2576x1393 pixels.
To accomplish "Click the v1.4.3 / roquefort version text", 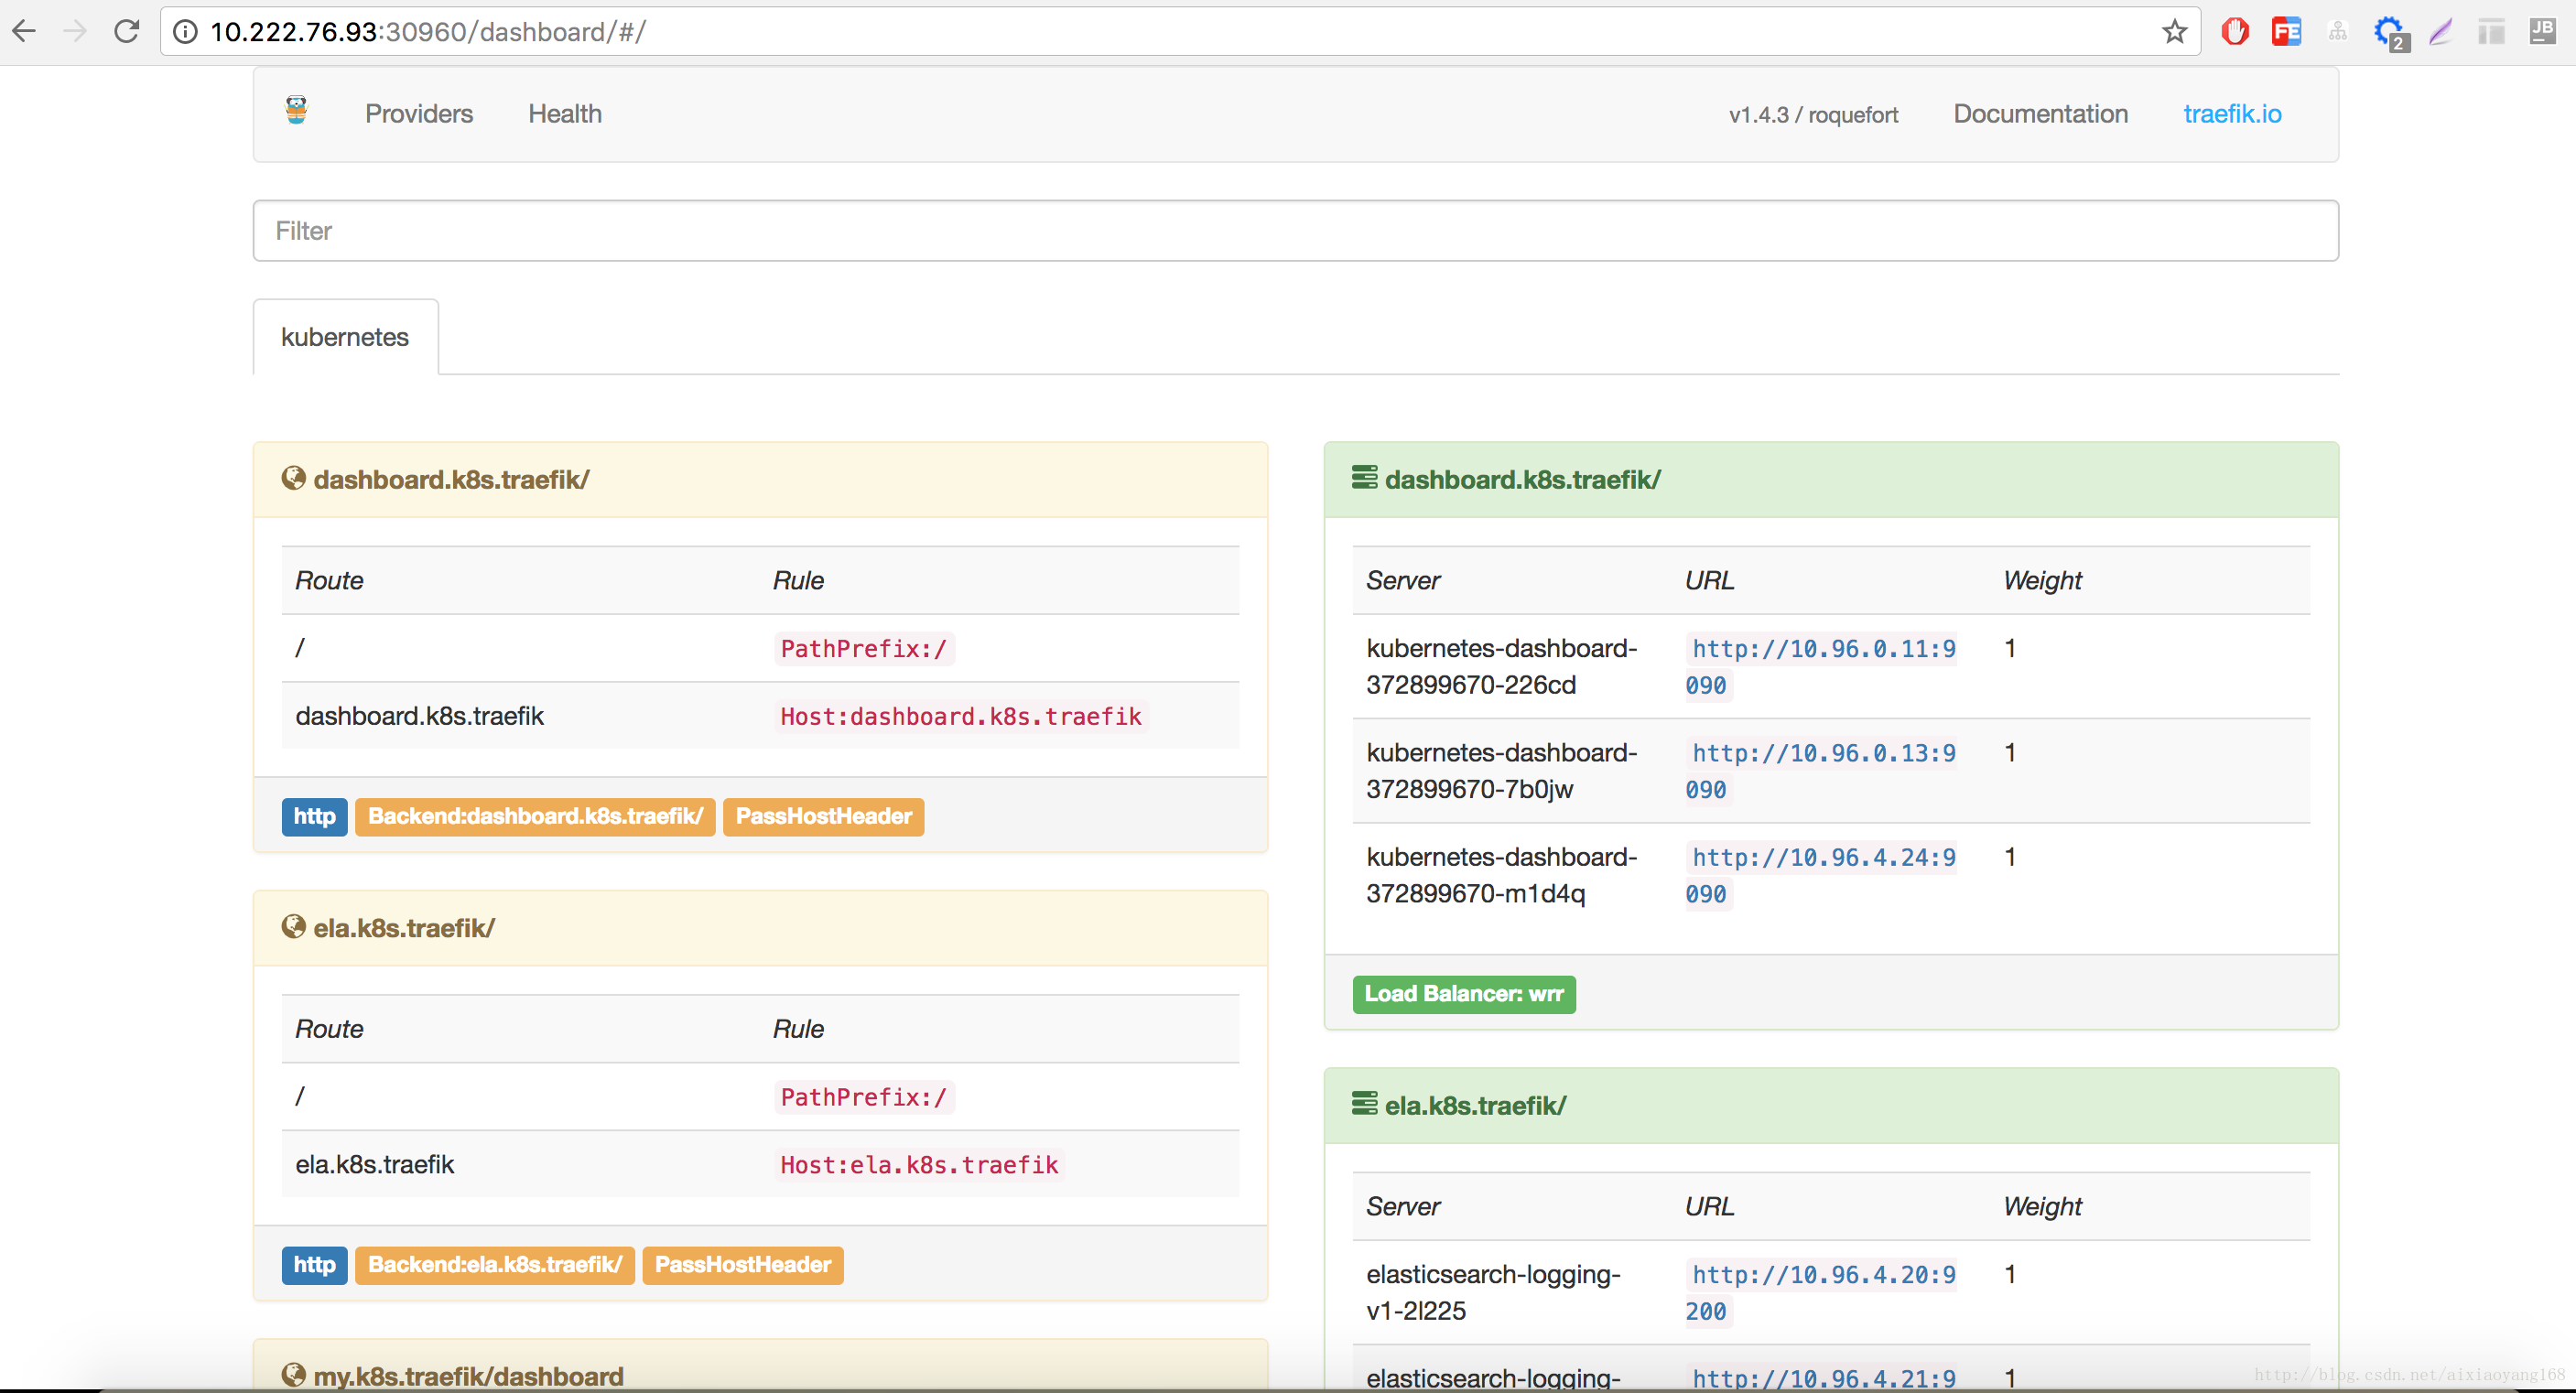I will (1813, 115).
